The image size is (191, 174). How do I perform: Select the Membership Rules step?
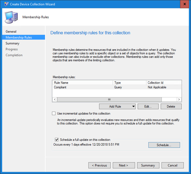click(x=19, y=37)
